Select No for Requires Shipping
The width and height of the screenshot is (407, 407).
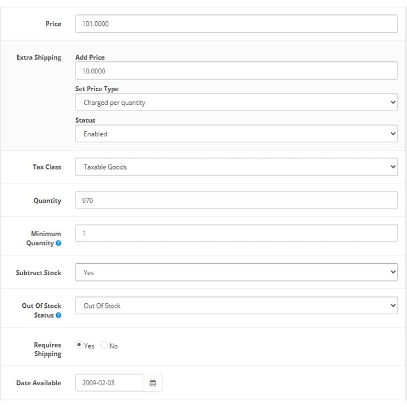[104, 345]
